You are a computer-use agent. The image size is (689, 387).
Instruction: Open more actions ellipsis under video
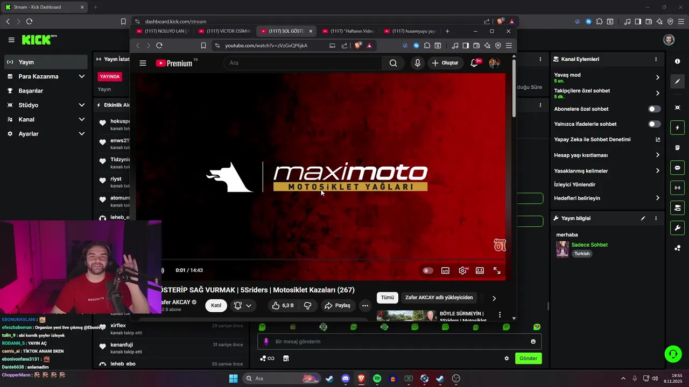[365, 305]
